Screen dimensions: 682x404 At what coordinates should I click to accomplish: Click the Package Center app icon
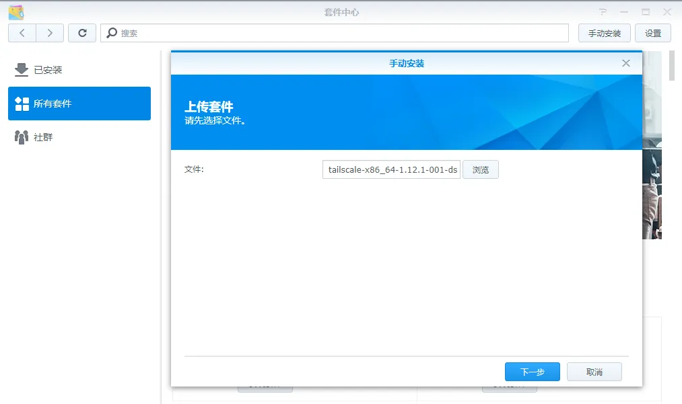pos(16,13)
